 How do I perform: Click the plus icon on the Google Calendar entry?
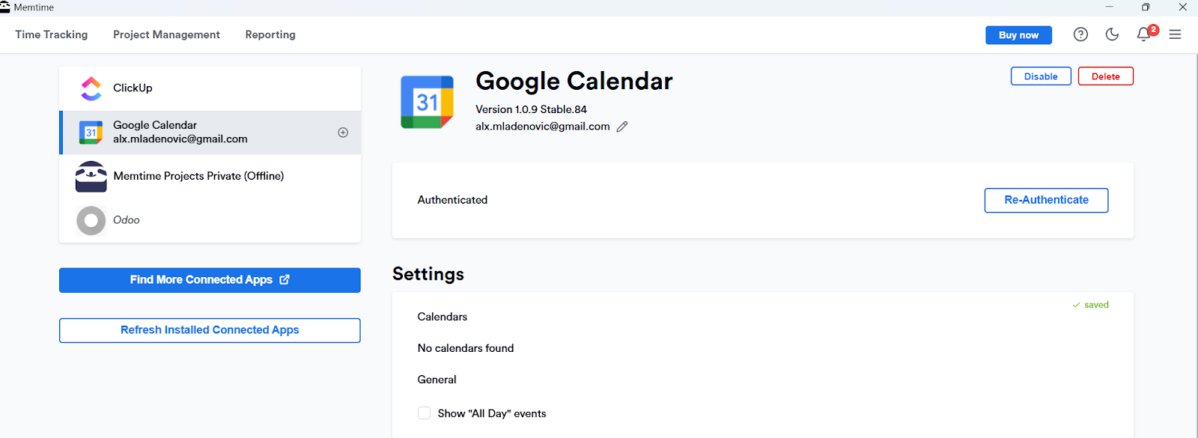point(343,132)
